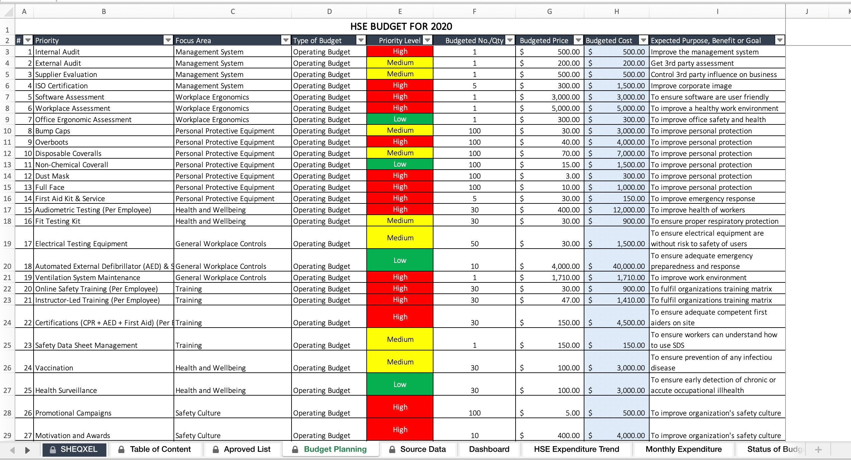851x460 pixels.
Task: Switch to the HSE Expenditure Trend tab
Action: 576,449
